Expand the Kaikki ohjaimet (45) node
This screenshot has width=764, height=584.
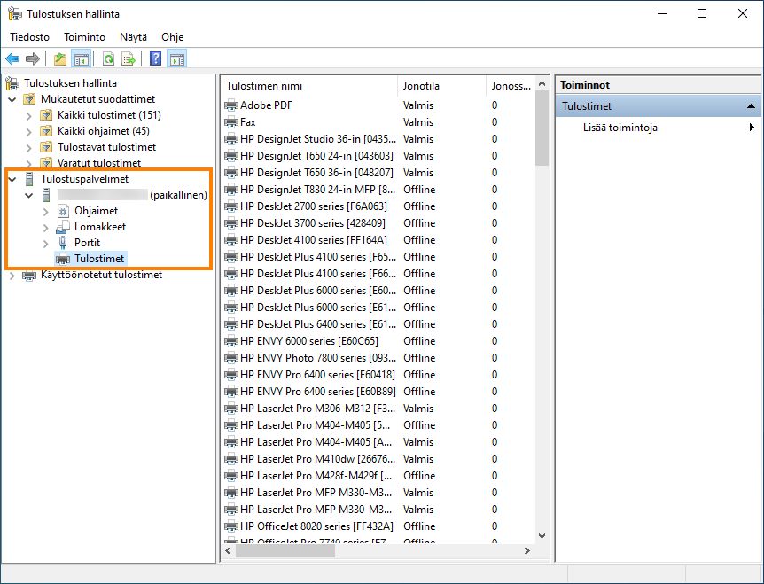(29, 132)
